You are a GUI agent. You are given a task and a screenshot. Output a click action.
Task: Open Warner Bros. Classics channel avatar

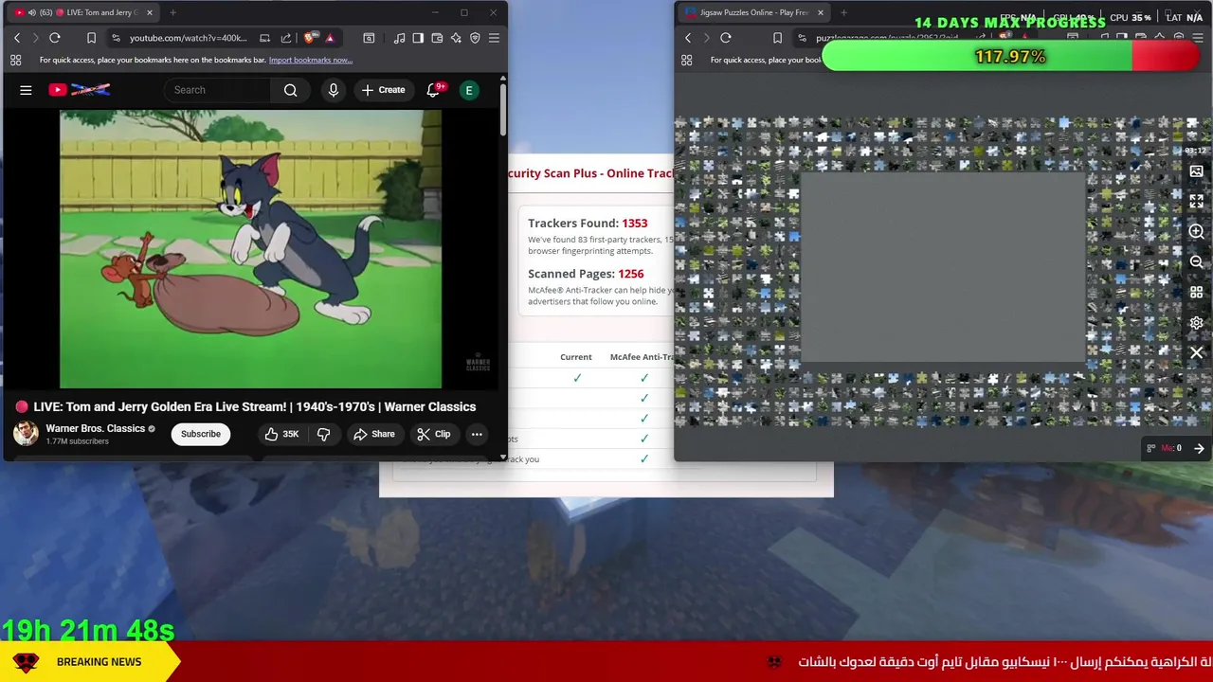[x=26, y=433]
